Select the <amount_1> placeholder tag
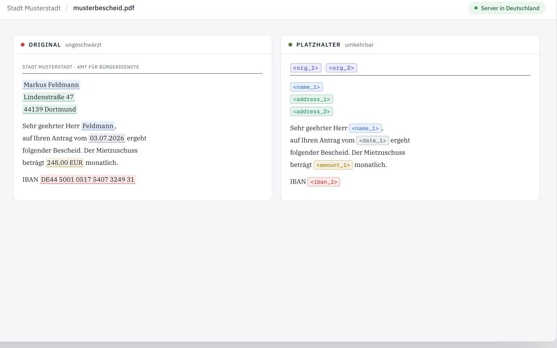 coord(333,165)
